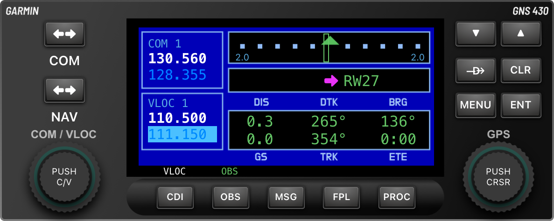Toggle OBS mode button
This screenshot has height=221, width=554.
point(231,197)
